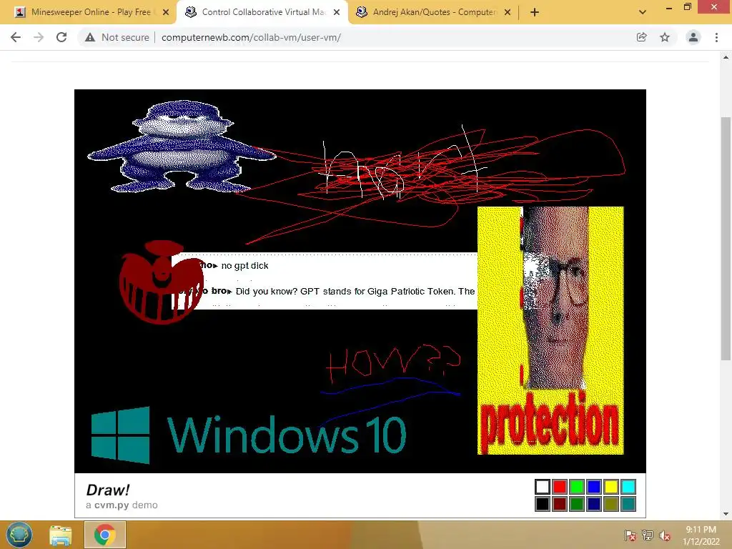Click the "no gpt dick" chat text
Viewport: 732px width, 549px height.
pyautogui.click(x=244, y=266)
